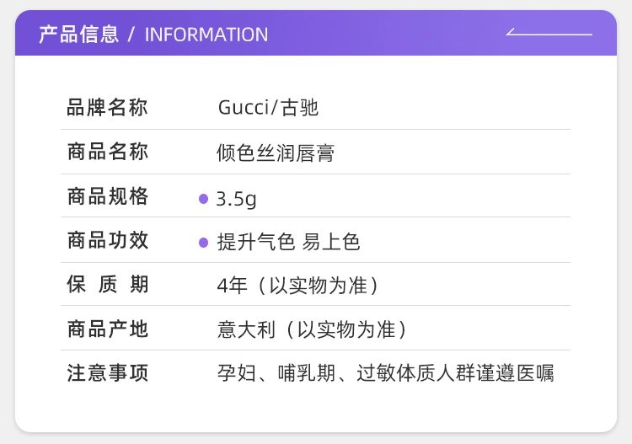This screenshot has width=632, height=444.
Task: Click the Gucci/古驰 brand value
Action: point(268,108)
